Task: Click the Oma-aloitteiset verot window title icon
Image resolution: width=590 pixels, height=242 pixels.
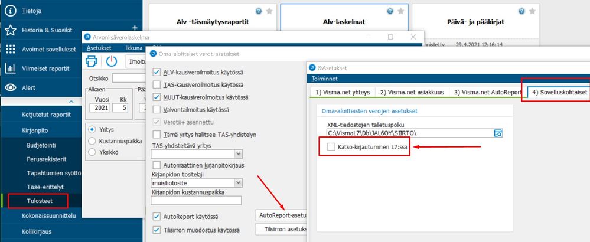Action: [154, 54]
